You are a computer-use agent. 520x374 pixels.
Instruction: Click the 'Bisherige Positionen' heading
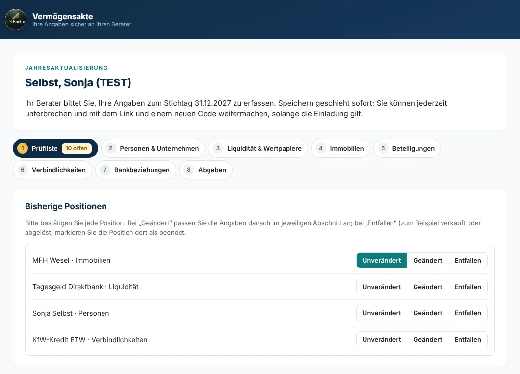pyautogui.click(x=66, y=206)
